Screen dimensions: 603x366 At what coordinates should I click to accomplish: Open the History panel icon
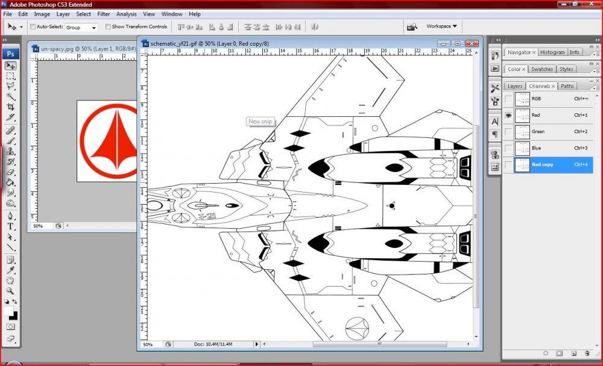click(x=494, y=55)
